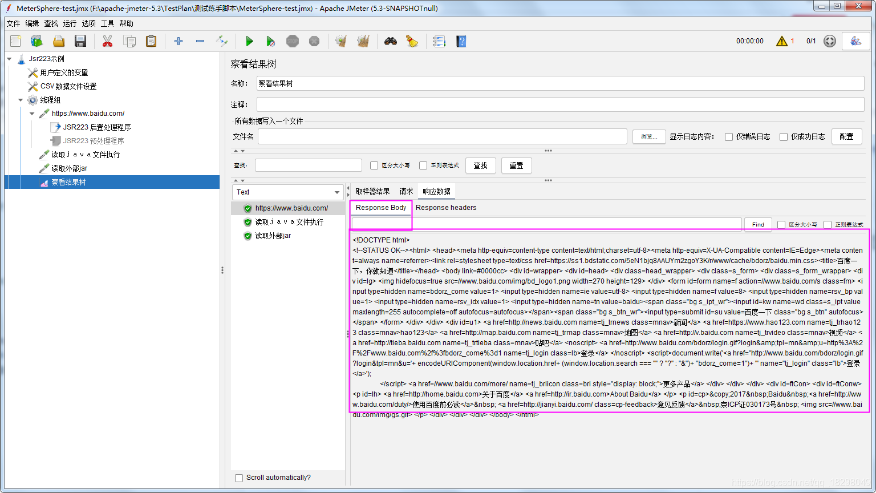Image resolution: width=876 pixels, height=493 pixels.
Task: Open the 编辑 menu
Action: click(x=32, y=23)
